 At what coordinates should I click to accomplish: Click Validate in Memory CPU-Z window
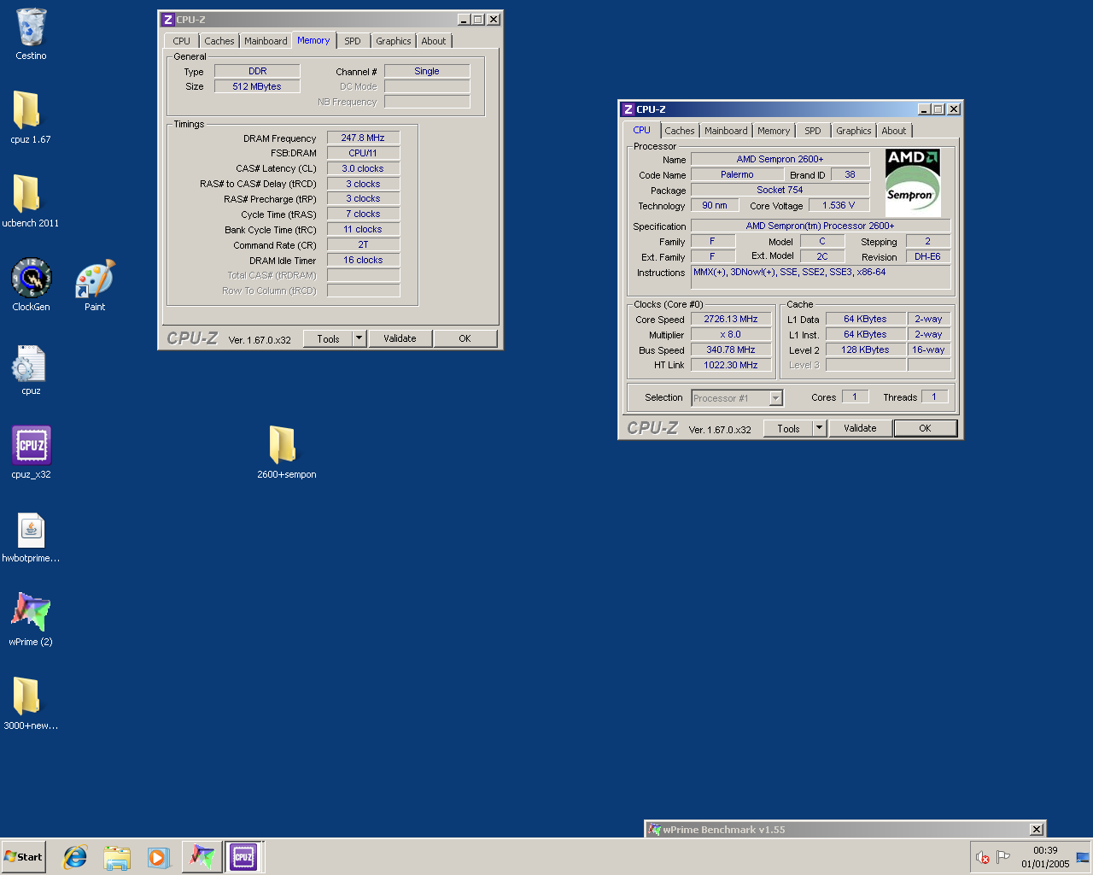[x=400, y=339]
